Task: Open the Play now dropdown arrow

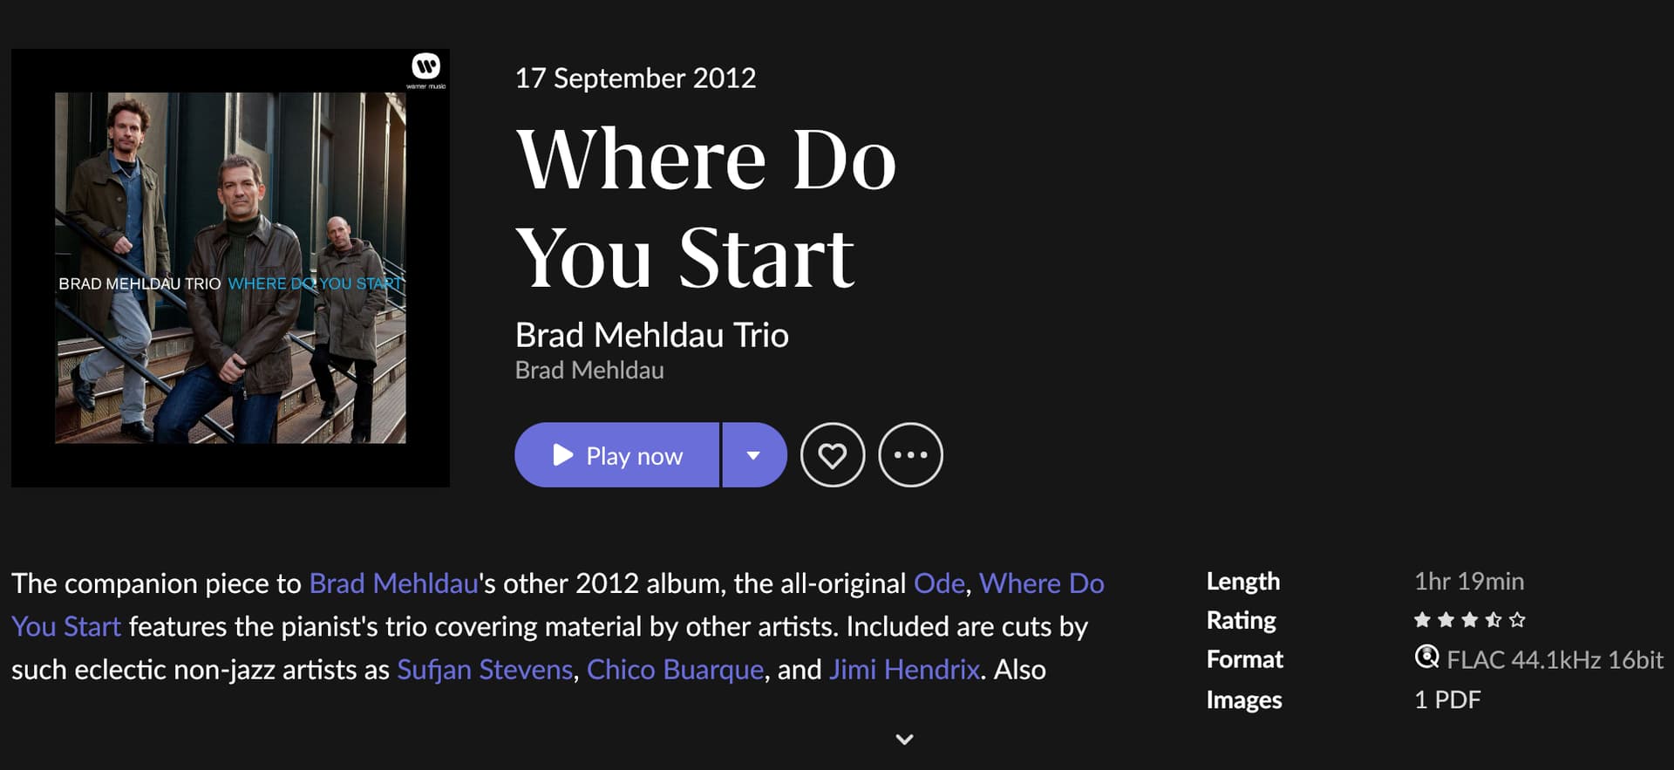Action: point(754,455)
